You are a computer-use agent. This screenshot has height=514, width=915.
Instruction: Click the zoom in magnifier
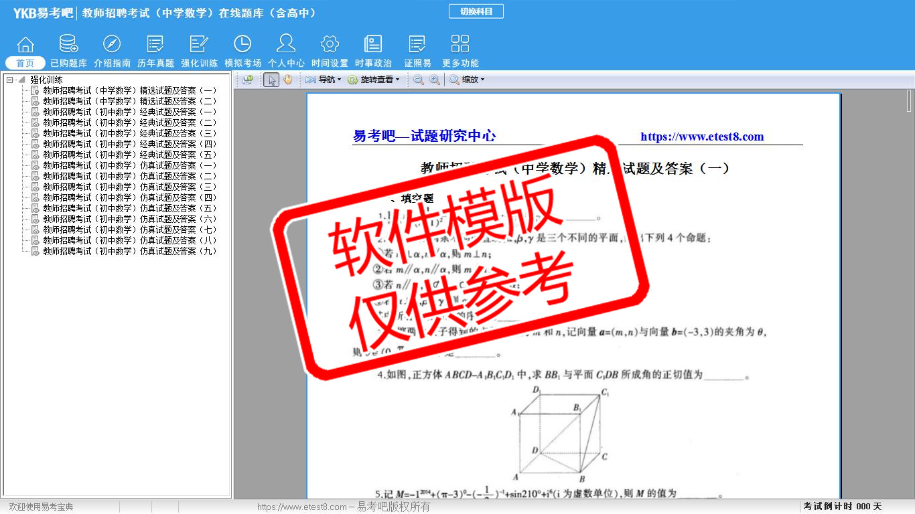click(435, 80)
